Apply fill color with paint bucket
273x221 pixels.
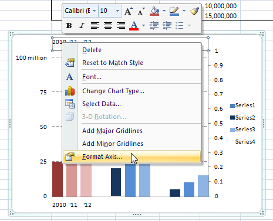click(154, 11)
